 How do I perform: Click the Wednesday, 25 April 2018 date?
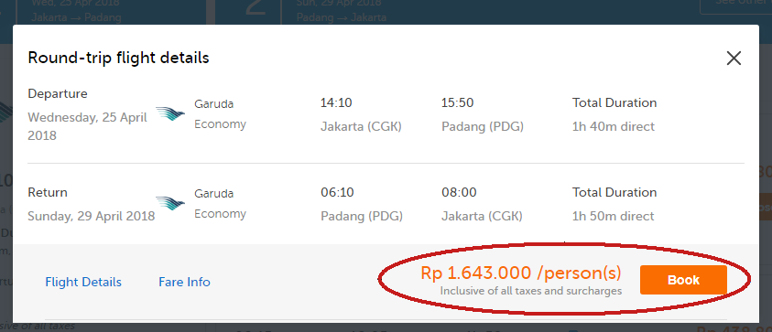[x=87, y=127]
